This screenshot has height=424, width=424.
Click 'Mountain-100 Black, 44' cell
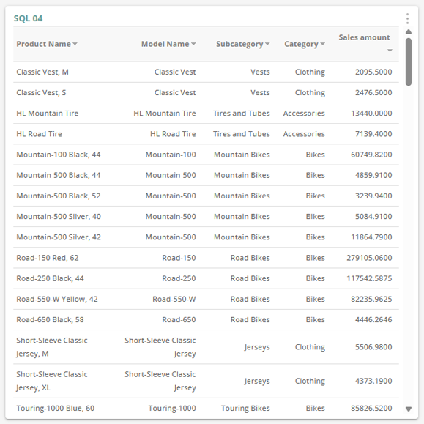pos(59,155)
